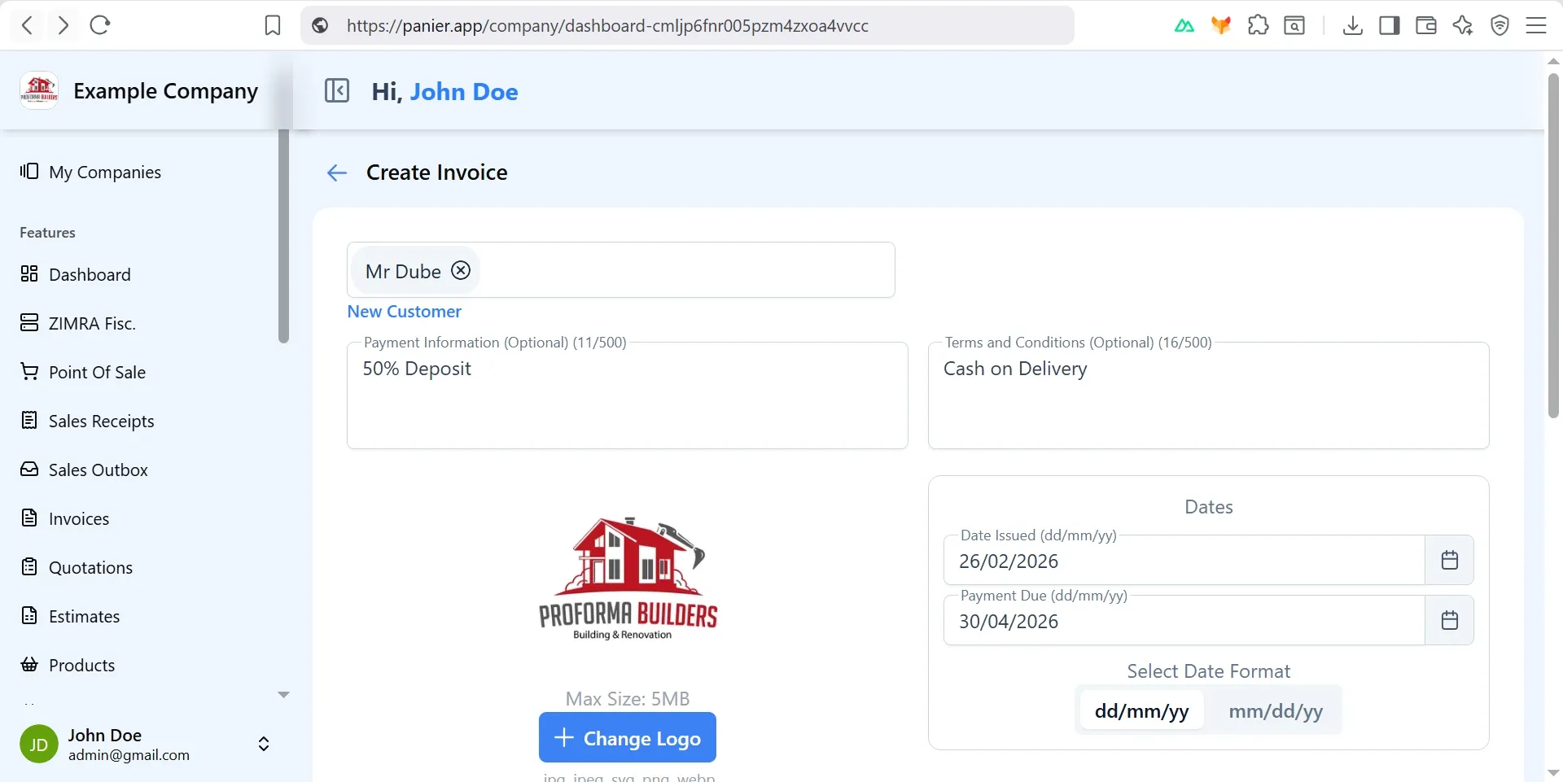Open the browser hamburger menu

tap(1536, 26)
